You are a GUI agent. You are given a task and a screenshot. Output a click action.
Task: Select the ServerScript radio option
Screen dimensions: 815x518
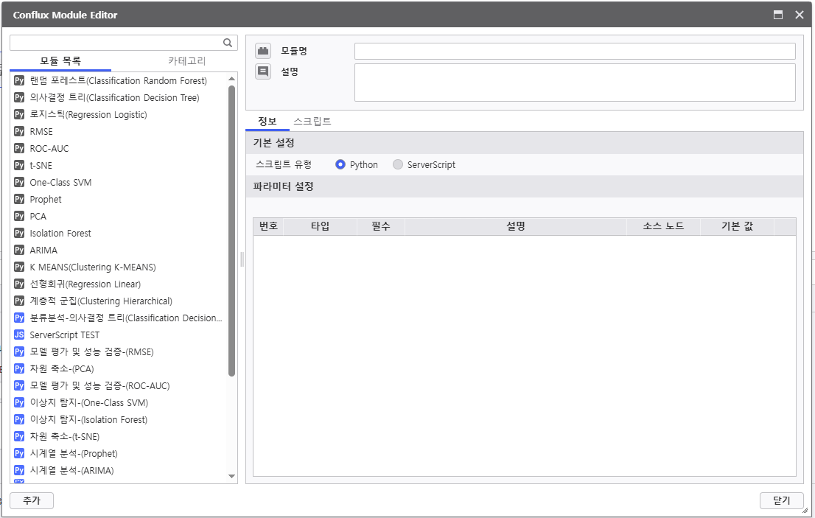[398, 164]
